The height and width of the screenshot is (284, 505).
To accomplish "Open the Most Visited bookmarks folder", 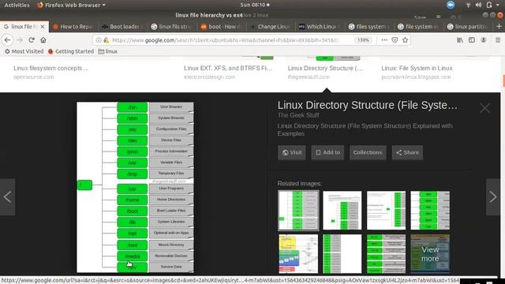I will (24, 51).
